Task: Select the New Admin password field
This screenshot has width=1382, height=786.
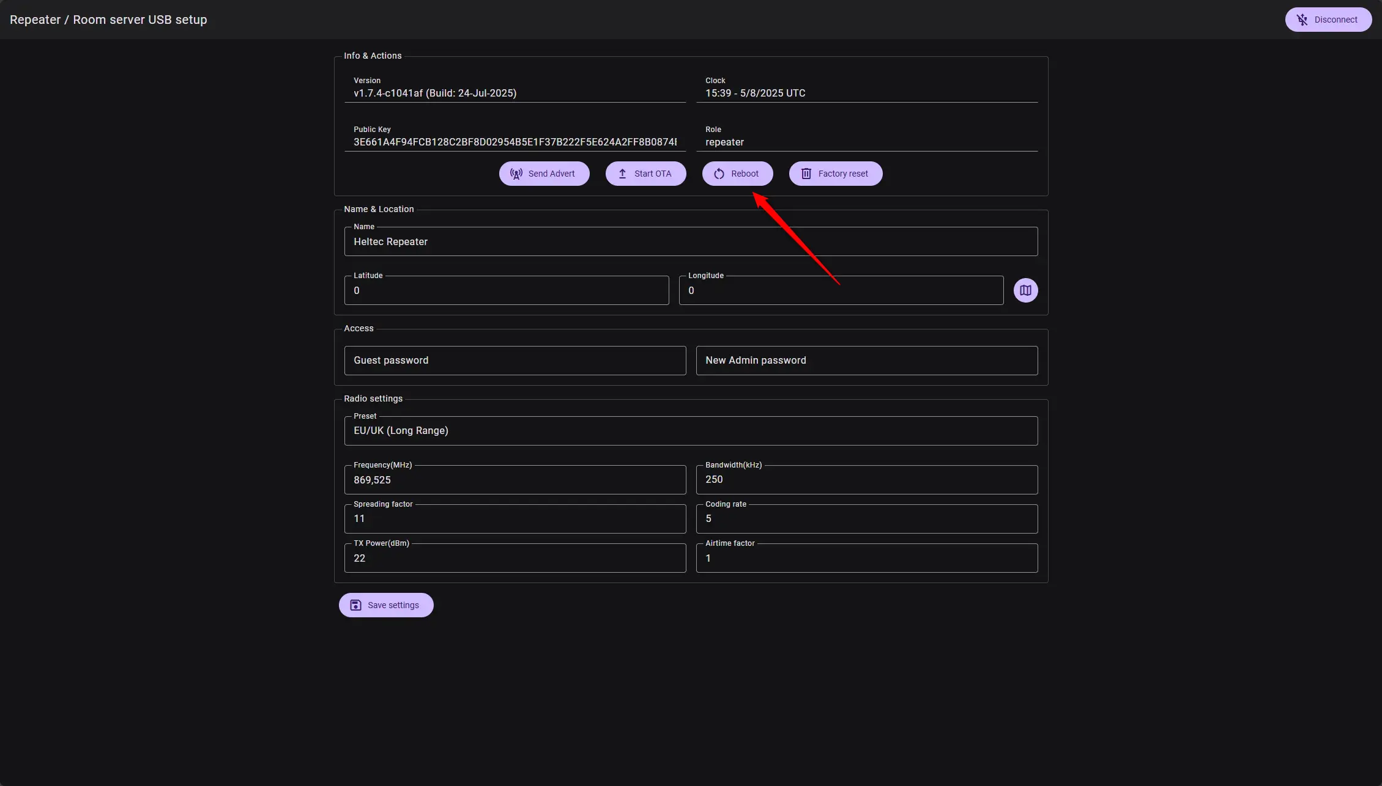Action: (866, 361)
